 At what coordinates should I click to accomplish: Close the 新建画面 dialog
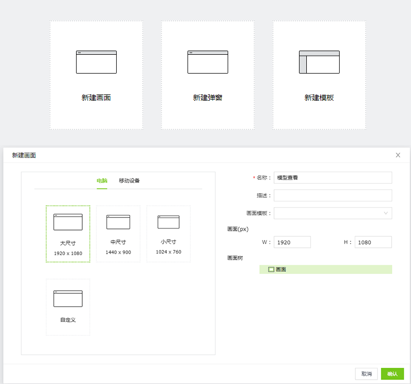click(398, 155)
